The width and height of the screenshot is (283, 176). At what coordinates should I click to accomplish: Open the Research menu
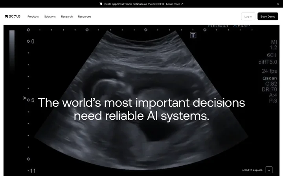tap(67, 16)
